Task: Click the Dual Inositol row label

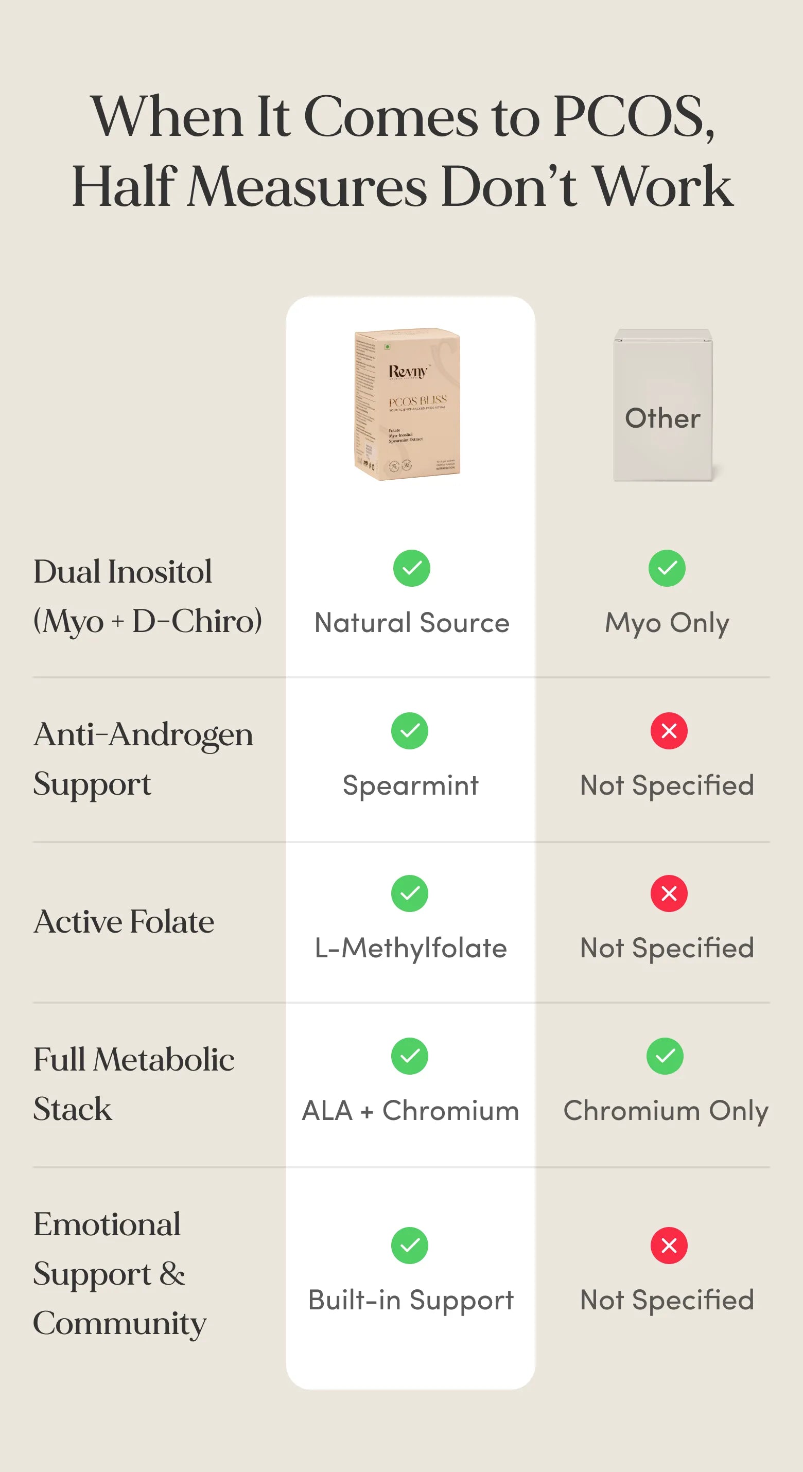Action: tap(147, 596)
